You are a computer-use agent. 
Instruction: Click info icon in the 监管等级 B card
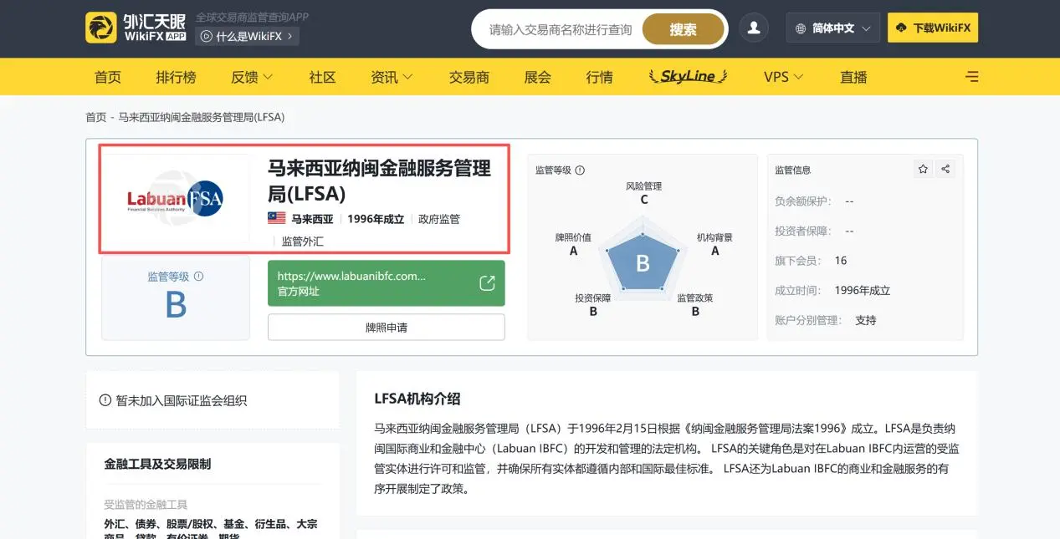[198, 276]
